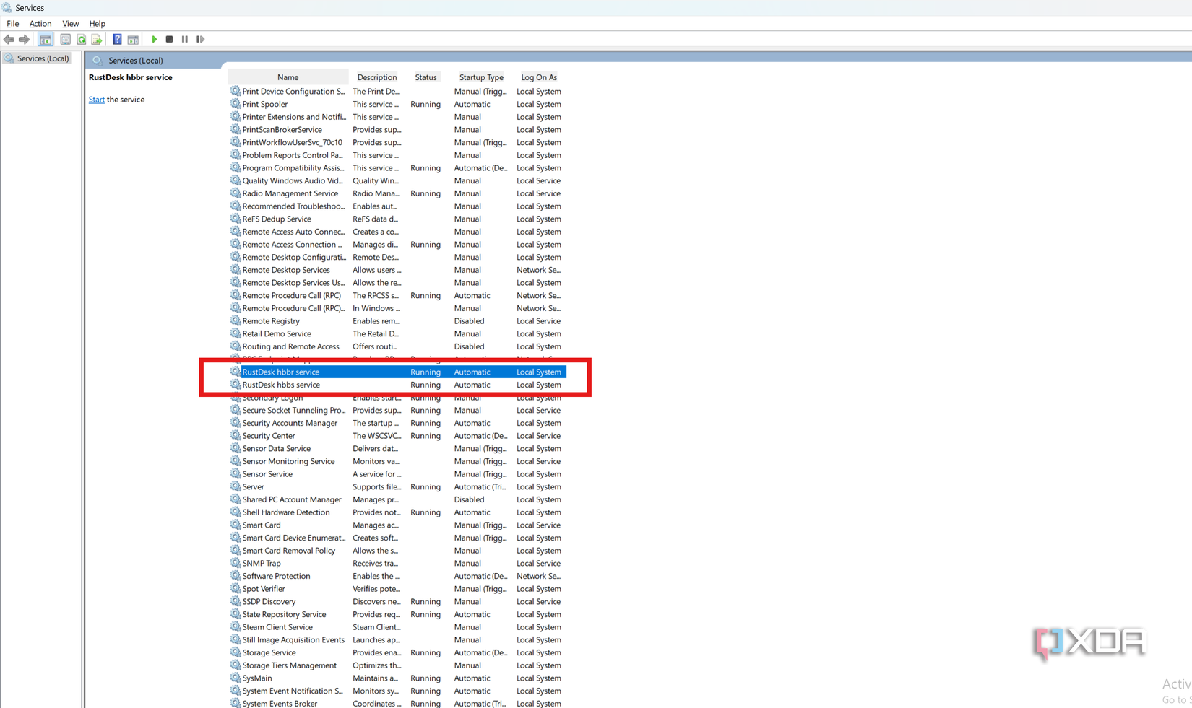Click the Pause Service button
Screen dimensions: 1192x708
pyautogui.click(x=185, y=40)
